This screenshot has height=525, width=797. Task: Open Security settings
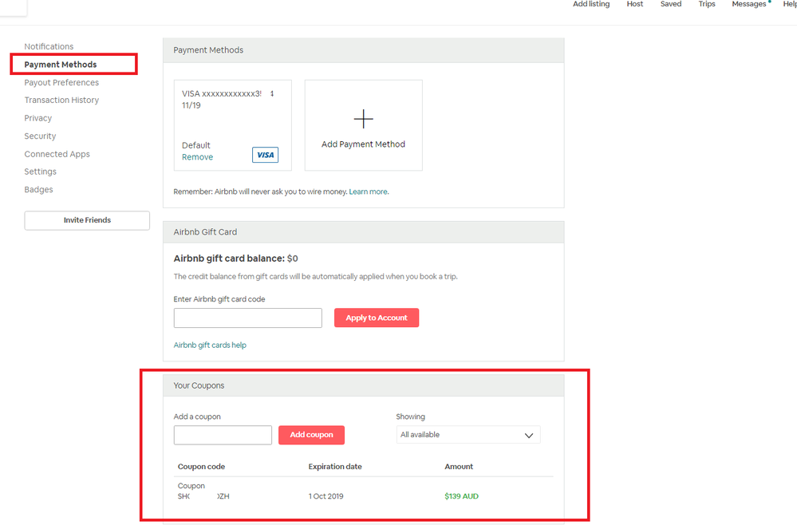(x=40, y=136)
